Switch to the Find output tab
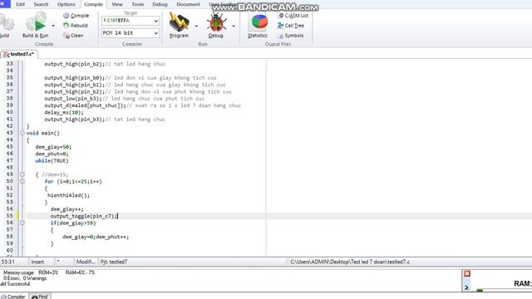This screenshot has width=532, height=299. pyautogui.click(x=40, y=297)
